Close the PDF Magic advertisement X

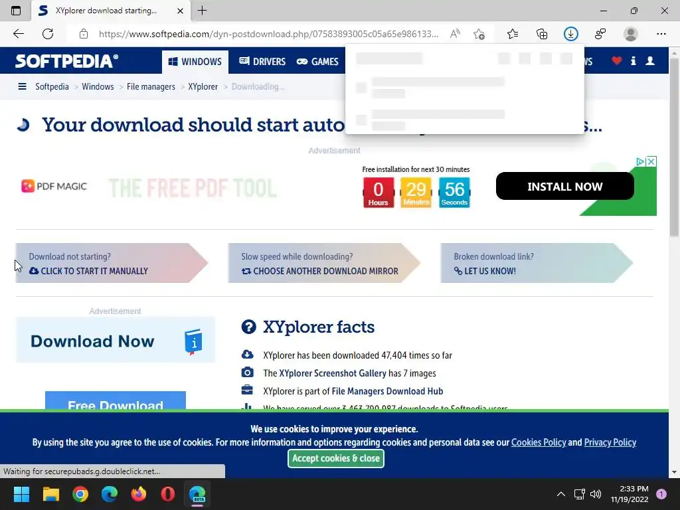click(x=651, y=161)
